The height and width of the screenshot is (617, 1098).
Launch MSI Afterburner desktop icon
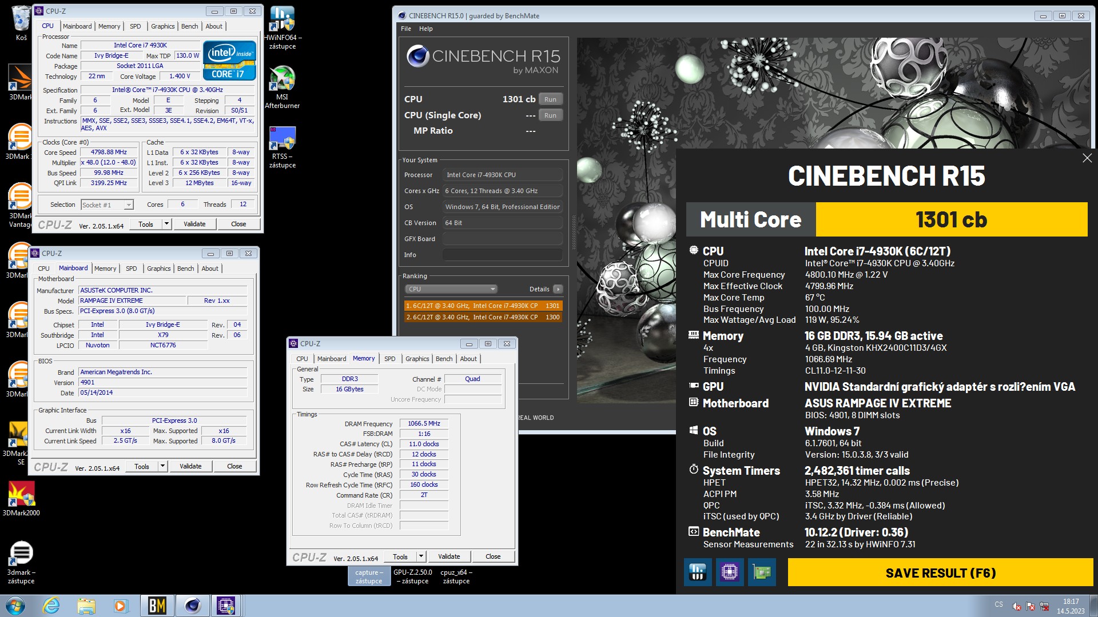click(283, 87)
